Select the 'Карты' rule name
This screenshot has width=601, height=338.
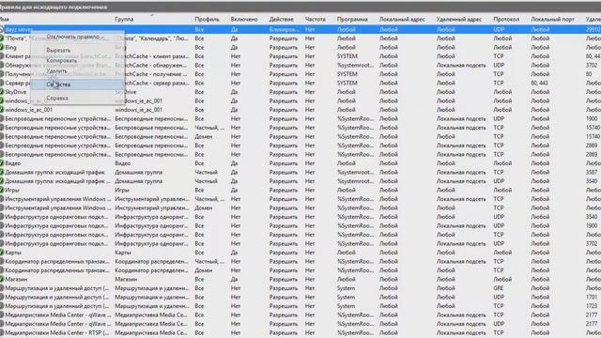(x=13, y=253)
